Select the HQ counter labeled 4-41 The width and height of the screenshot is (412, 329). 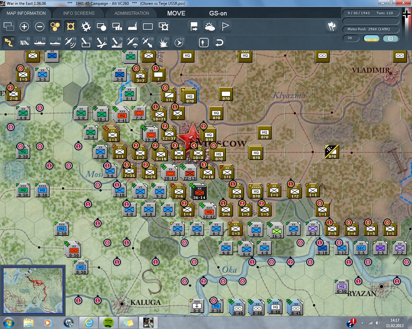[122, 115]
